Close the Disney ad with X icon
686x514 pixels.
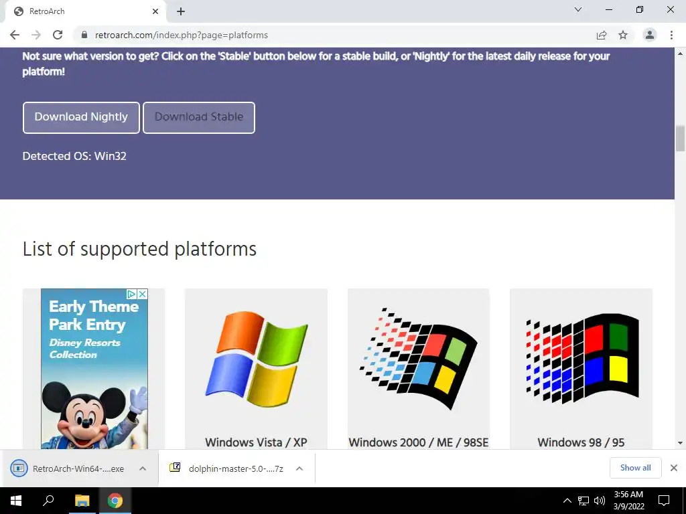click(142, 294)
